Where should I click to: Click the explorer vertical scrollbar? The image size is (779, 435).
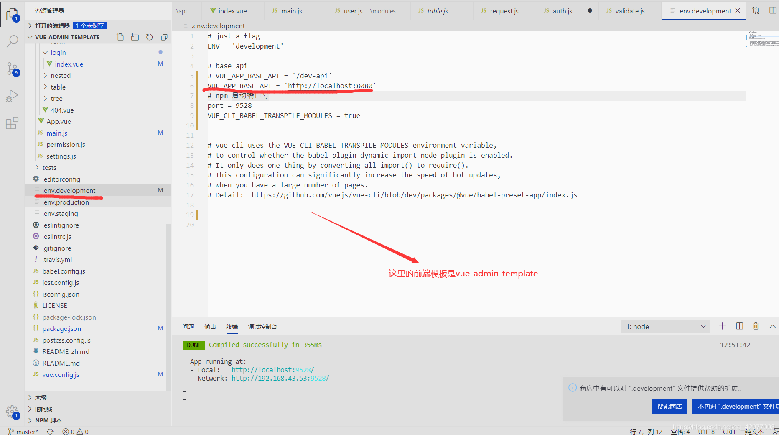169,307
